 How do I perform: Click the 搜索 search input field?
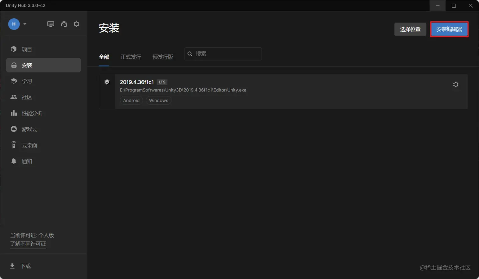tap(223, 54)
